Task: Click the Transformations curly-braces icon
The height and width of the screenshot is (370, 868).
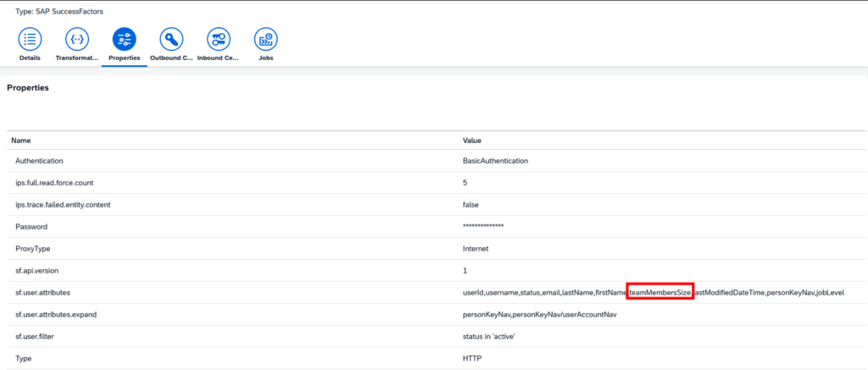Action: coord(77,38)
